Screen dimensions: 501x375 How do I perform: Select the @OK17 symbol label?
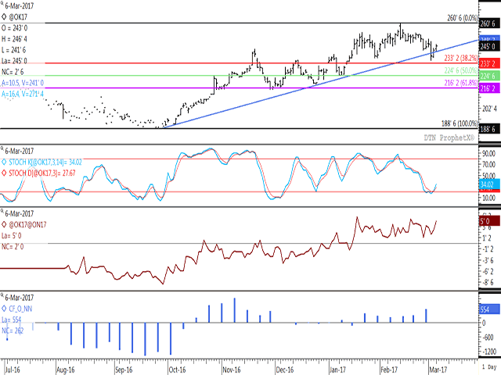point(18,17)
